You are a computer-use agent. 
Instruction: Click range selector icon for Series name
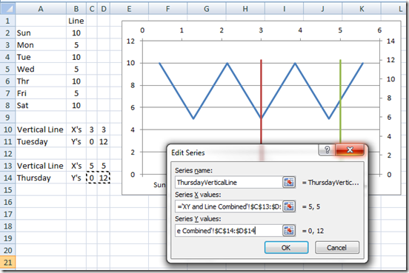289,182
